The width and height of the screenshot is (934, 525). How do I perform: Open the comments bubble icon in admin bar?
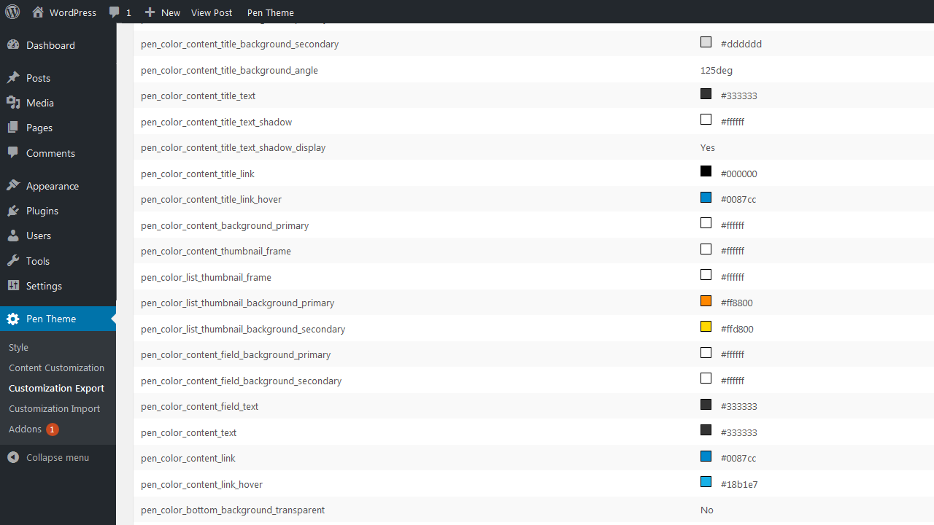click(115, 12)
